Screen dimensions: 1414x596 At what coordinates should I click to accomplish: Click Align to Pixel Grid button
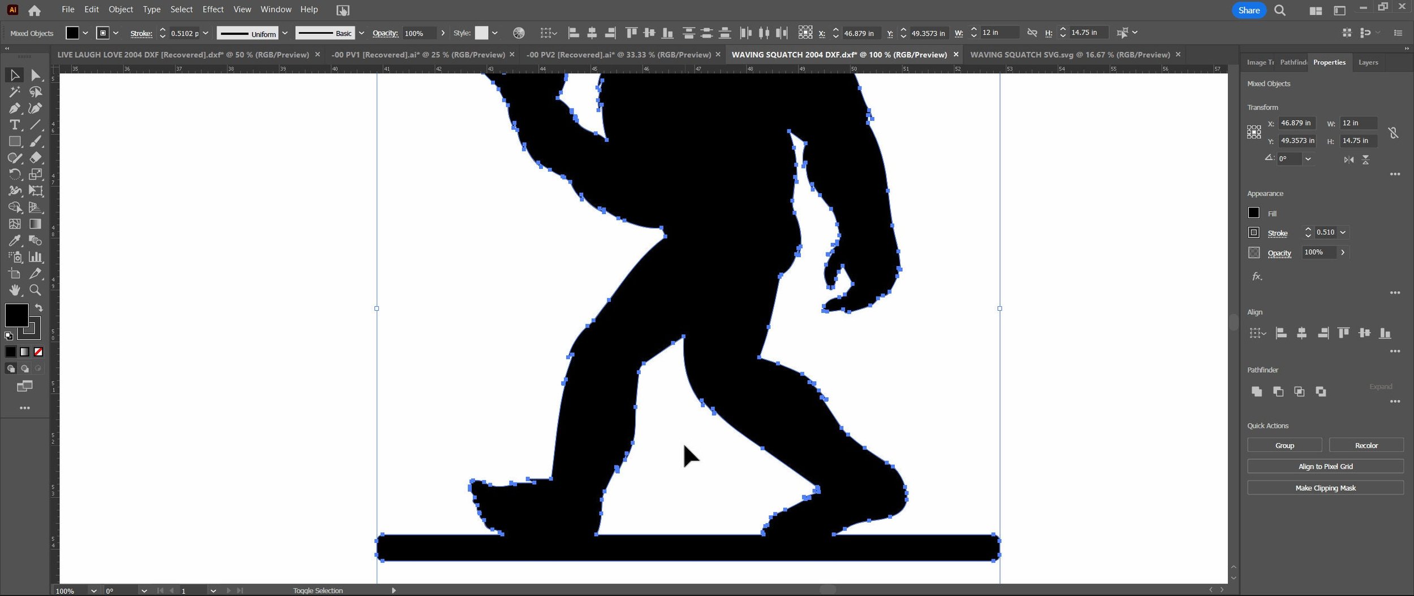point(1326,467)
